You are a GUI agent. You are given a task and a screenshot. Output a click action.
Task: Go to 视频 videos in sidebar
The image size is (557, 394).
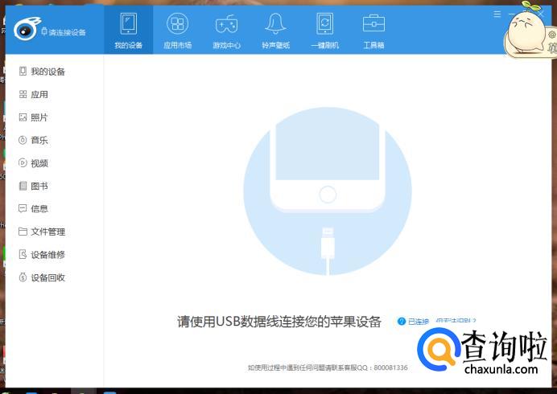point(39,163)
